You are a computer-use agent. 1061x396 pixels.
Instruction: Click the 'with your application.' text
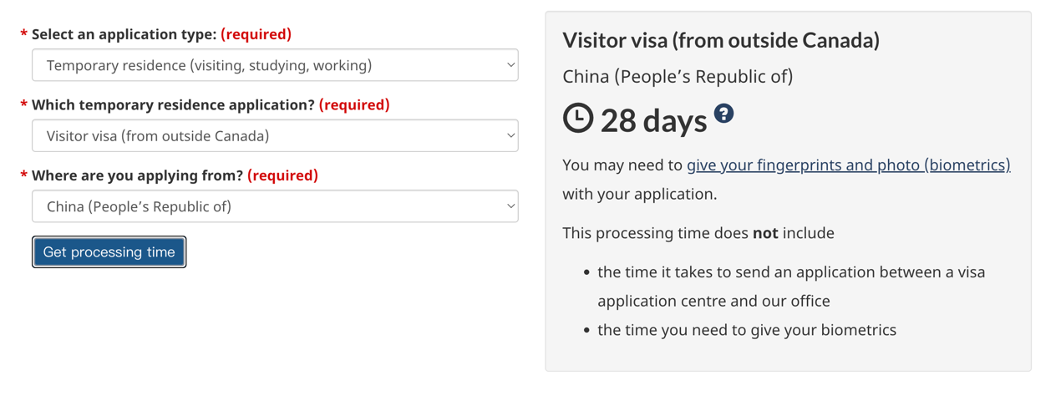click(x=640, y=195)
